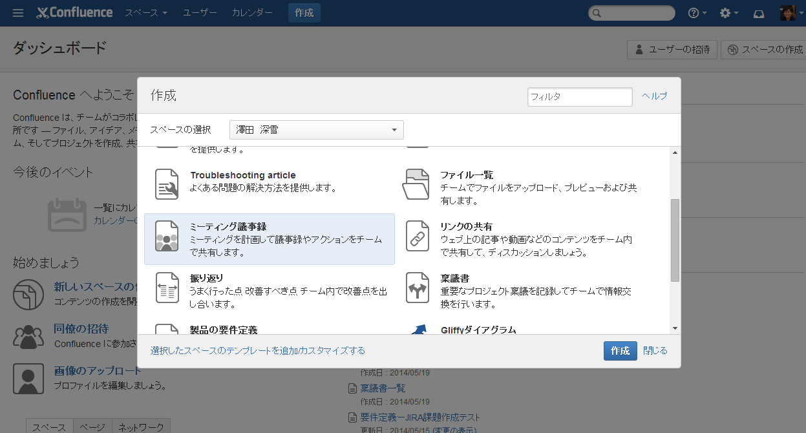Click the 同僚の招待 people icon
The width and height of the screenshot is (806, 433).
(28, 336)
